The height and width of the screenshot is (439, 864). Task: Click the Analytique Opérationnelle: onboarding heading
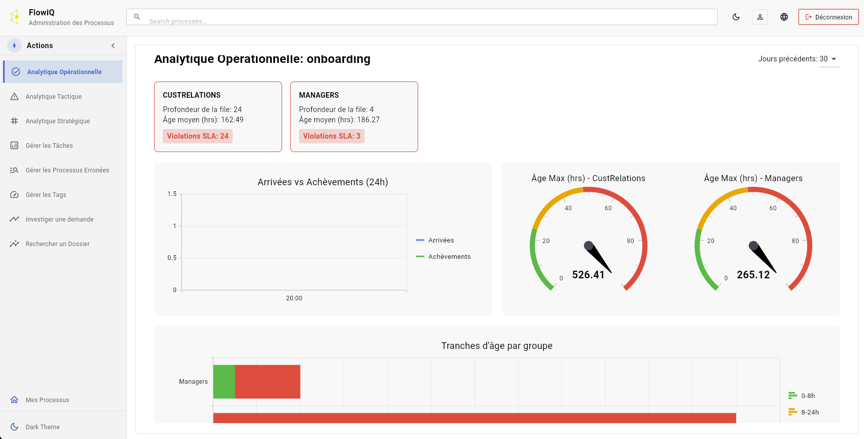(262, 59)
